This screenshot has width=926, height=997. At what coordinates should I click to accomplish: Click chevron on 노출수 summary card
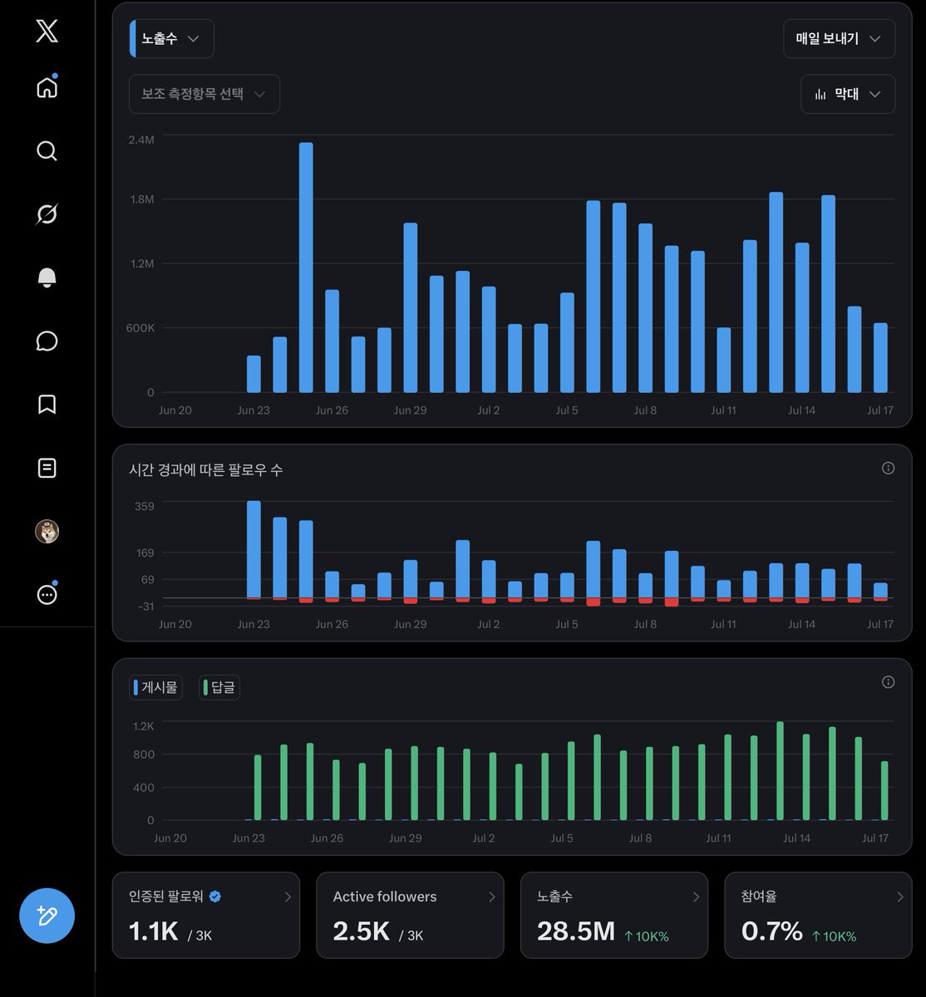coord(696,896)
